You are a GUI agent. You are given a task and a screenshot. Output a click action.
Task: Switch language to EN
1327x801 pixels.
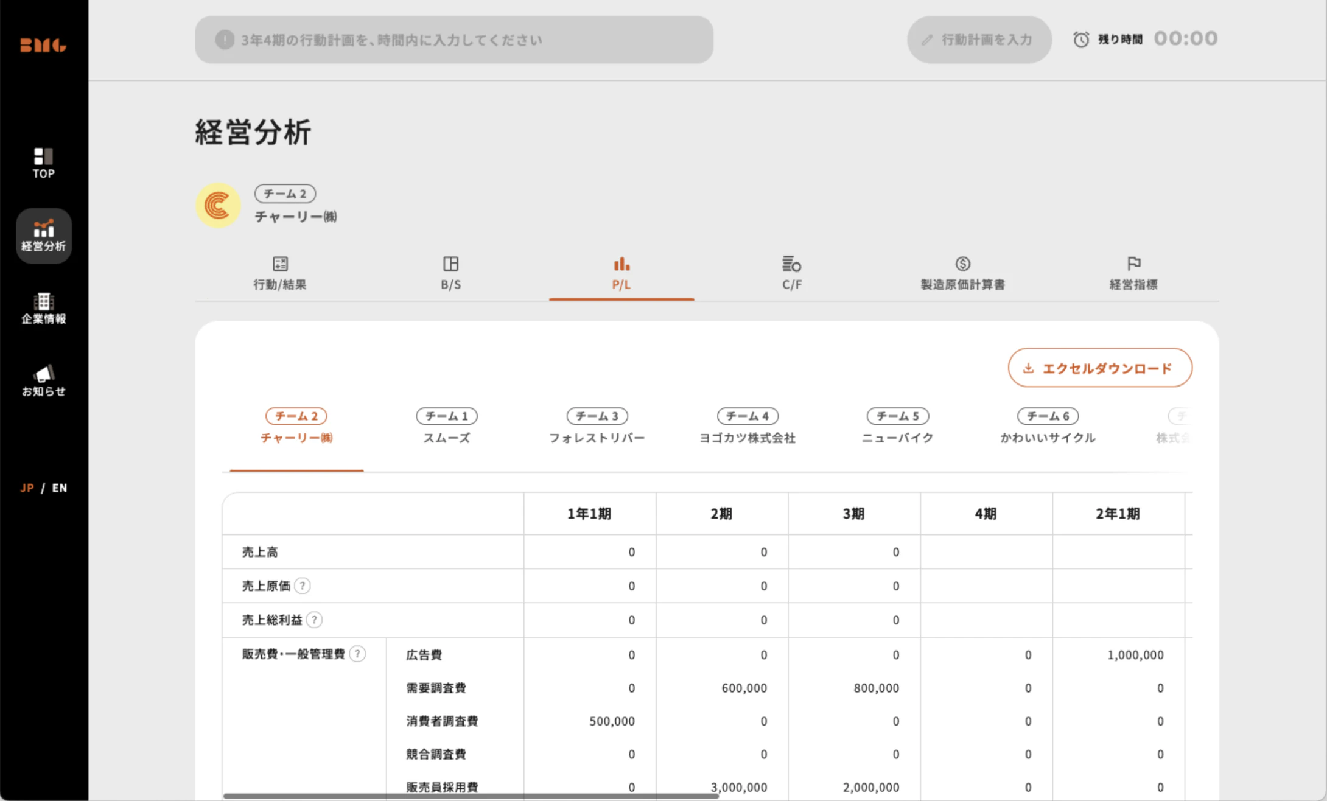pos(60,488)
